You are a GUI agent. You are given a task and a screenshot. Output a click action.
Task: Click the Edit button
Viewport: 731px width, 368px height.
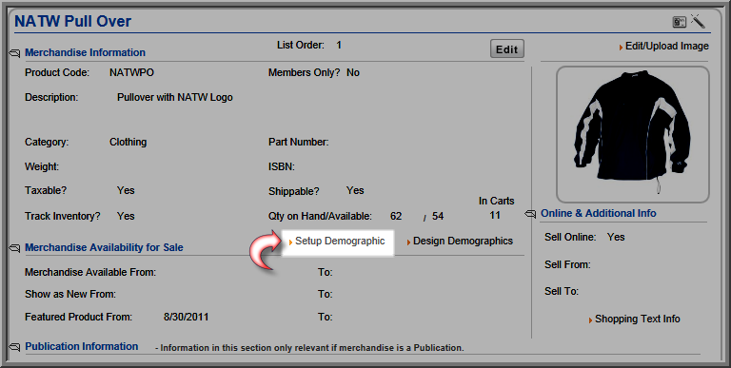point(507,48)
